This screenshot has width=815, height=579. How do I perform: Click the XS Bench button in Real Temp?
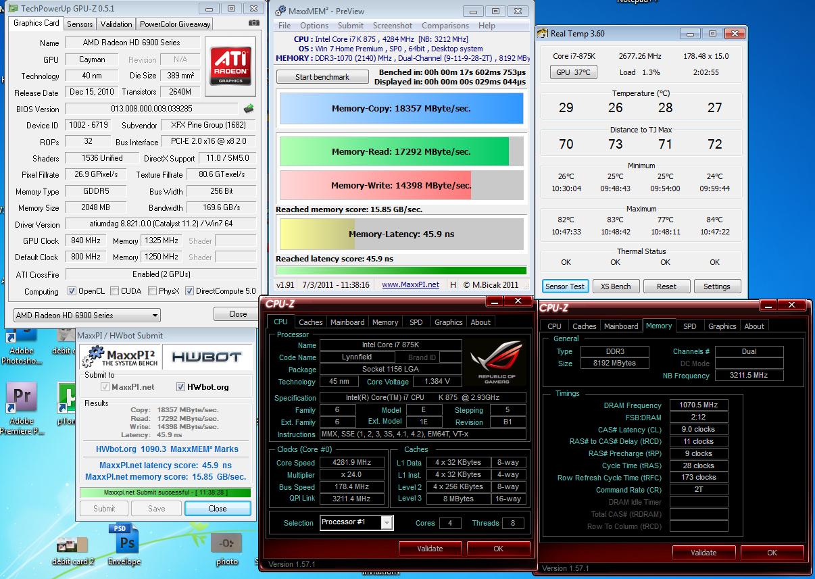click(616, 286)
